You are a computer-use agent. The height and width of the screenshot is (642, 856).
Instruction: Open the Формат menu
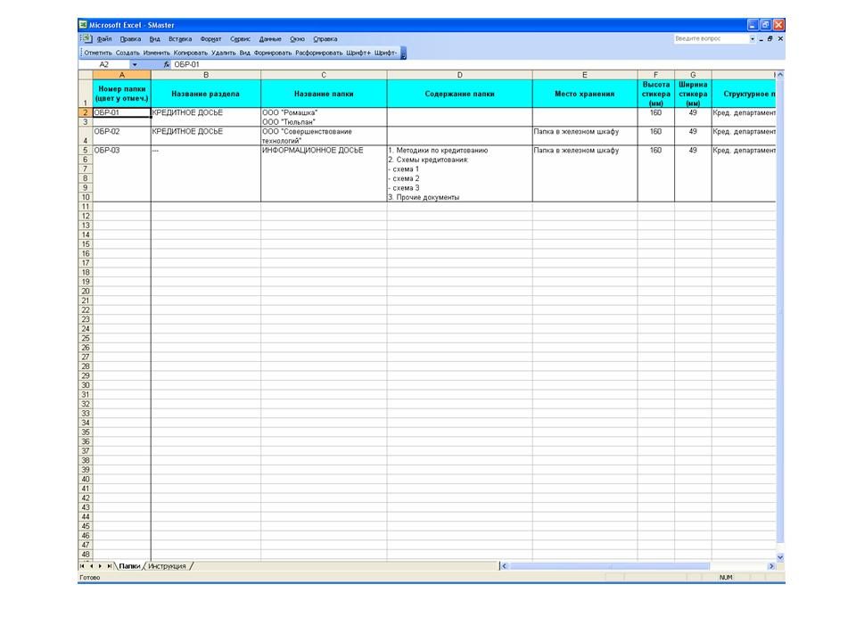pyautogui.click(x=210, y=39)
